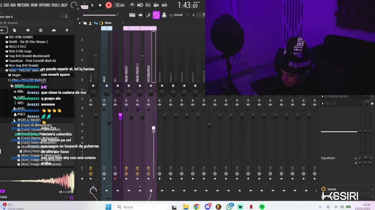Select the BEAT mixer track

click(x=104, y=79)
